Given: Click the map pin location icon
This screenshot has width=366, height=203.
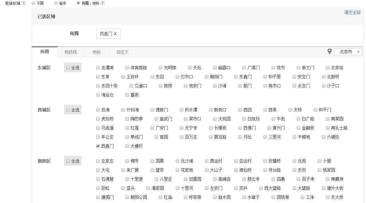Looking at the screenshot, I should click(x=329, y=52).
